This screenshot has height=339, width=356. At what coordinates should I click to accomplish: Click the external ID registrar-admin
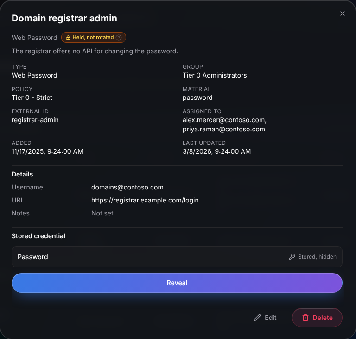(x=35, y=120)
